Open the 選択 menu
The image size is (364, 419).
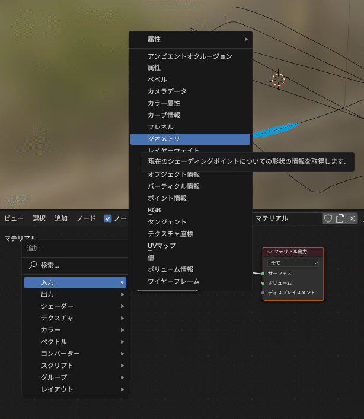tap(39, 218)
